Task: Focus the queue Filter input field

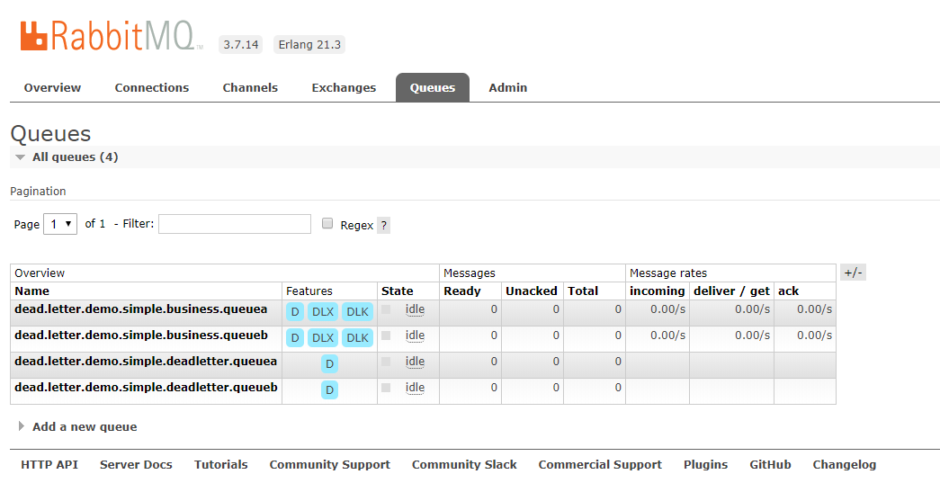Action: 235,224
